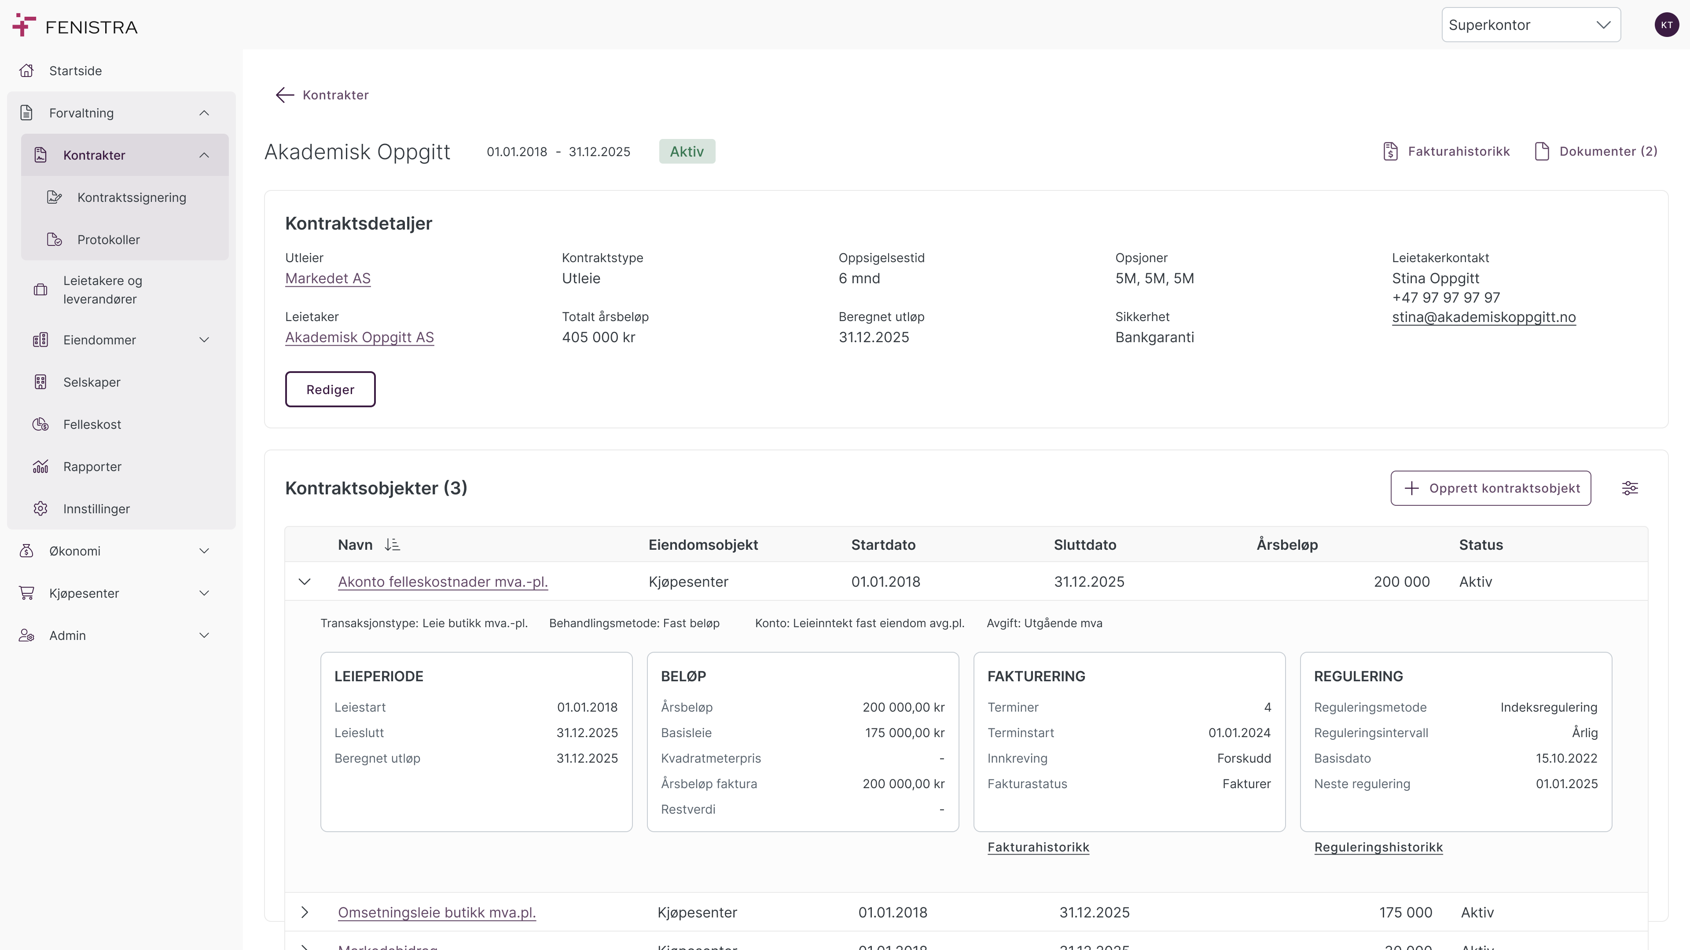Expand the Økonomi chevron
Screen dimensions: 1690x950
click(204, 551)
